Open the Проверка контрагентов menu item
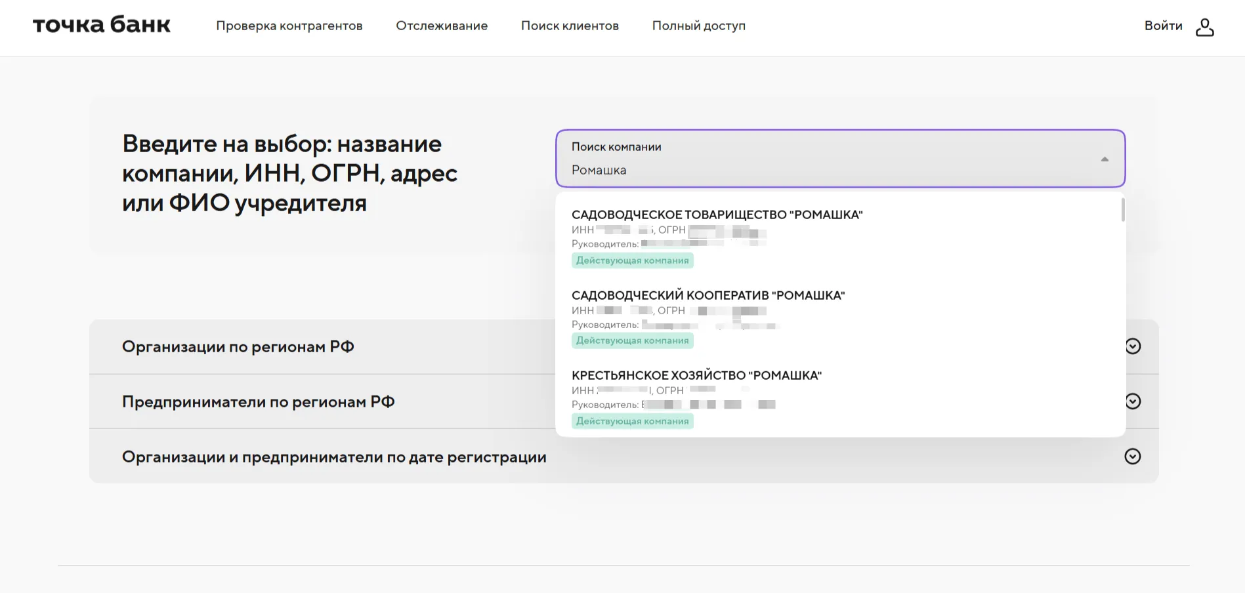Viewport: 1245px width, 593px height. [289, 26]
